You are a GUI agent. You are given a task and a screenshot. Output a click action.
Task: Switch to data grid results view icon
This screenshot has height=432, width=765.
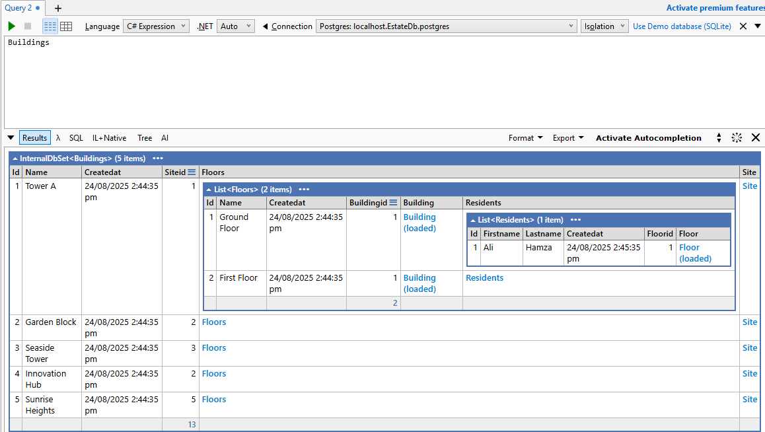click(x=66, y=26)
